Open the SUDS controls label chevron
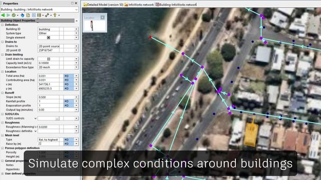This screenshot has height=180, width=321. click(x=35, y=118)
